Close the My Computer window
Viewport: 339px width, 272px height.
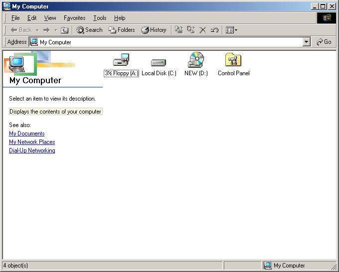click(332, 6)
